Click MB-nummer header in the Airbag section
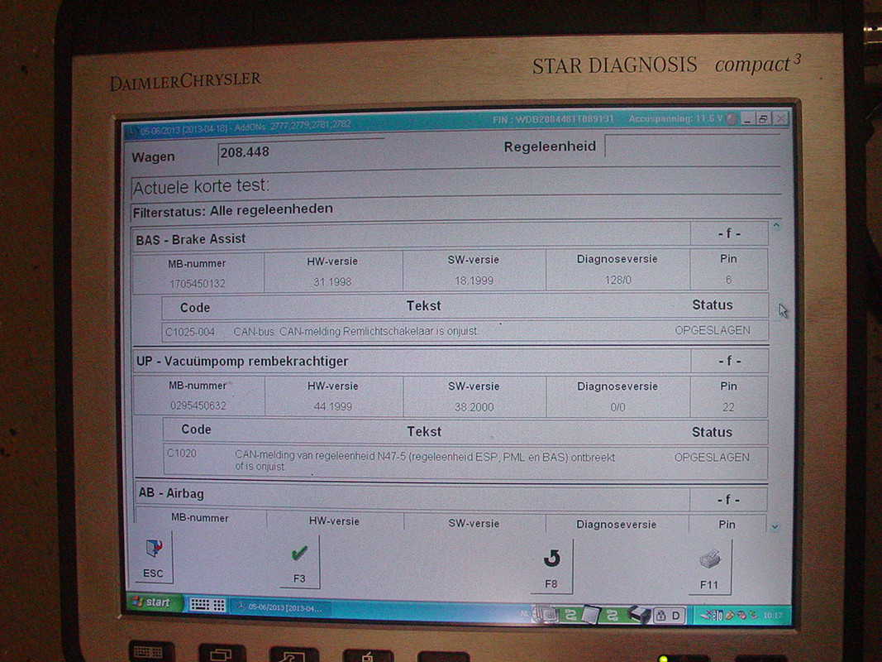Image resolution: width=882 pixels, height=662 pixels. pos(200,518)
